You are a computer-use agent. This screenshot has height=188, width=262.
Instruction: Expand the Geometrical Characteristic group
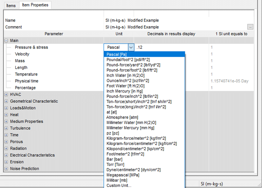pos(6,101)
